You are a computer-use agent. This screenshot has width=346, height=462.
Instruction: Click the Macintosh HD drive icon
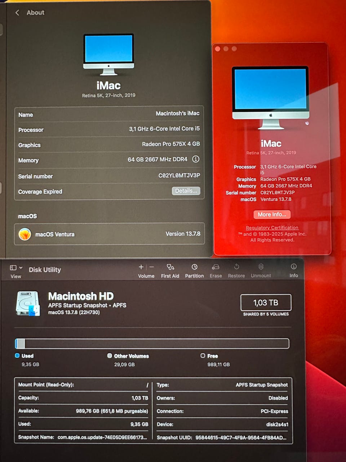point(28,303)
